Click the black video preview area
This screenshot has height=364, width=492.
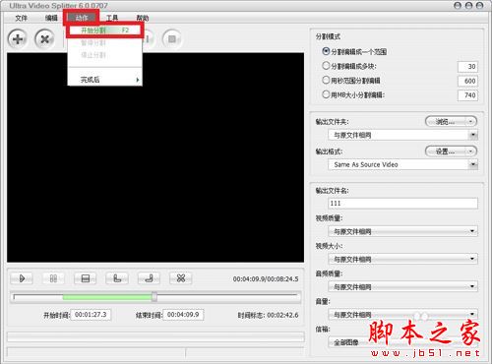click(155, 157)
